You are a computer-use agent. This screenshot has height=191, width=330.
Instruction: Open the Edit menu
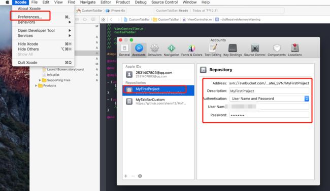click(46, 3)
